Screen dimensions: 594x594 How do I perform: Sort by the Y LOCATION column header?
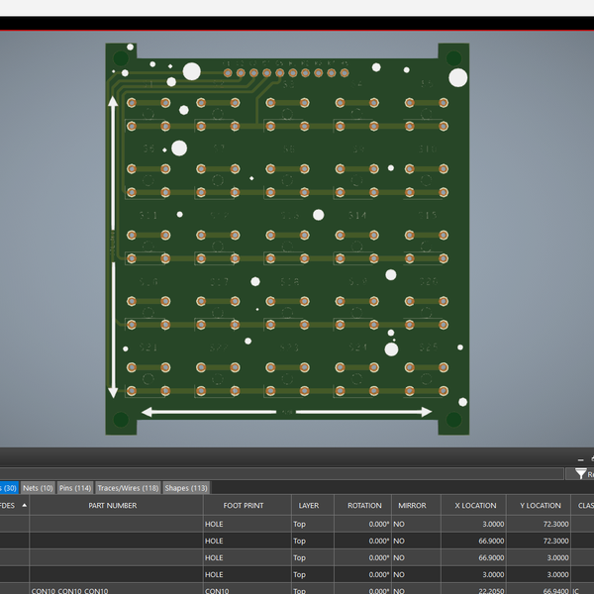542,505
